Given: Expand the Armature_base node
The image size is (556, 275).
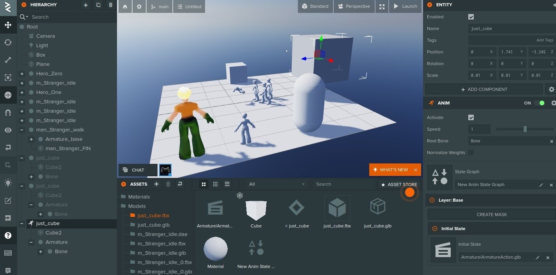Looking at the screenshot, I should pyautogui.click(x=31, y=139).
